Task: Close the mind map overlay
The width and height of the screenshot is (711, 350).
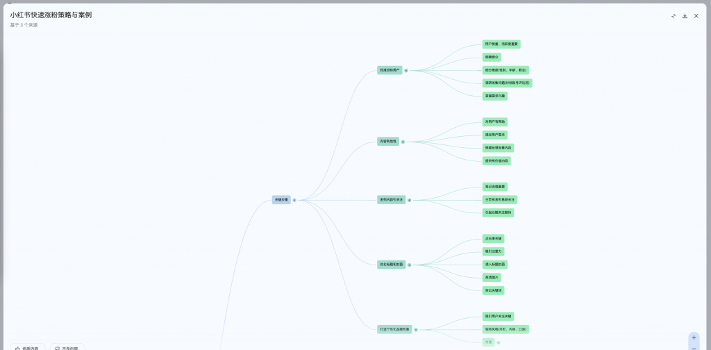Action: (696, 16)
